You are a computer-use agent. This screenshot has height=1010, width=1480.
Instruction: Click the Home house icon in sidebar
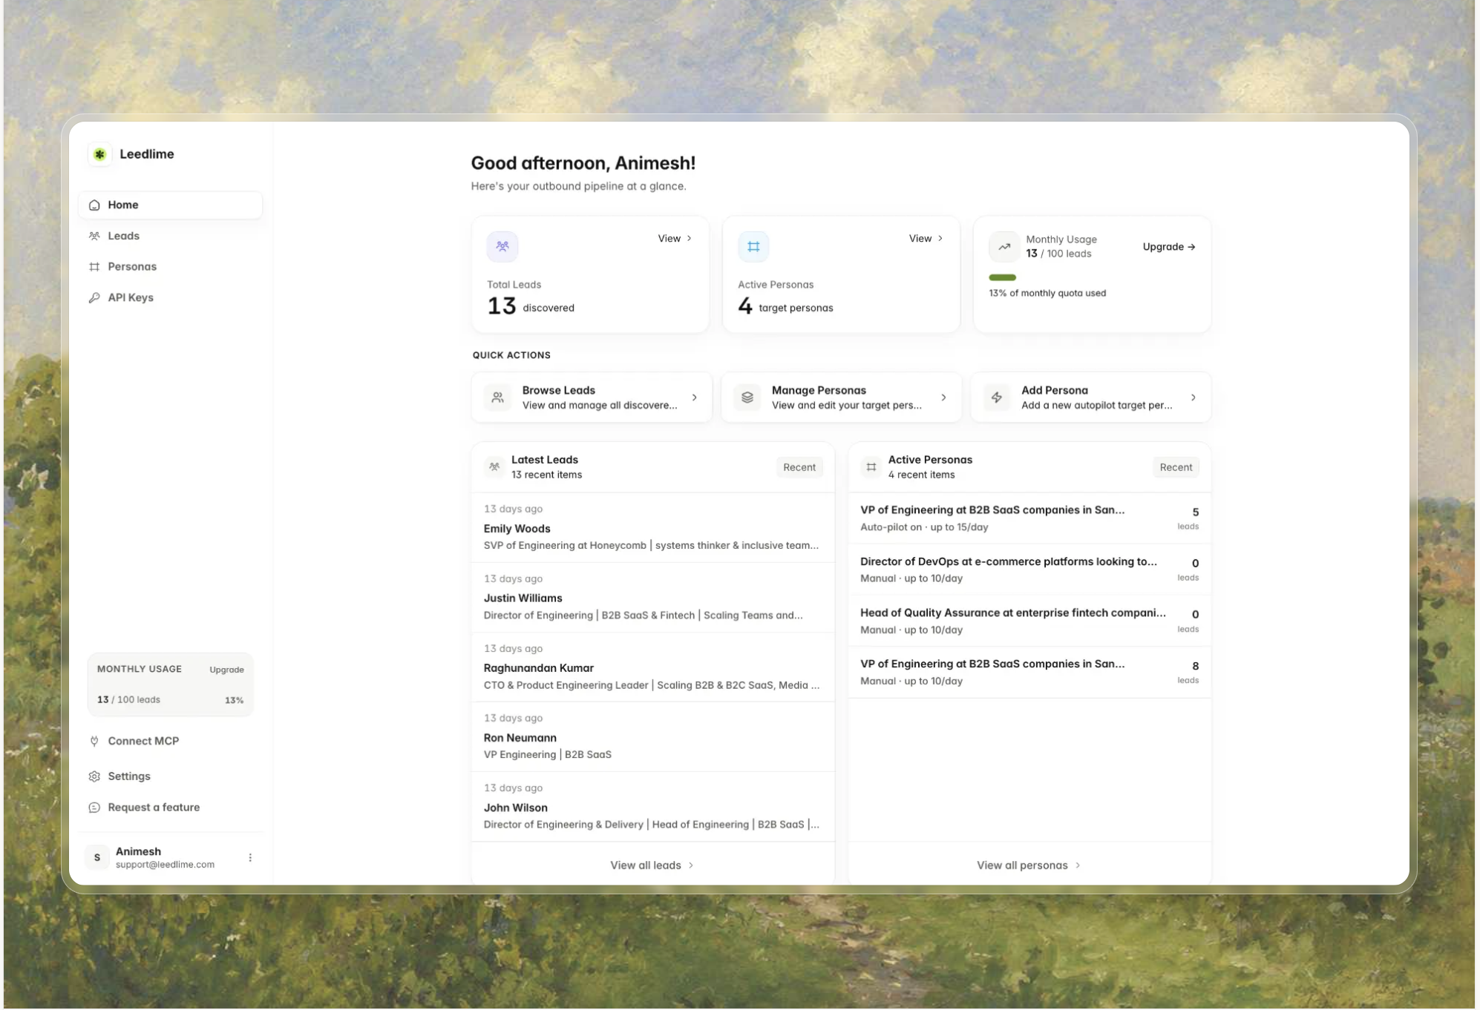coord(94,205)
